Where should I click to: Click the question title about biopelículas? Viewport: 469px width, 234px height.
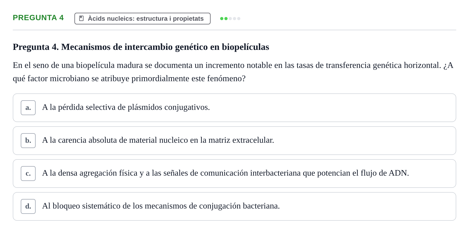pyautogui.click(x=141, y=47)
